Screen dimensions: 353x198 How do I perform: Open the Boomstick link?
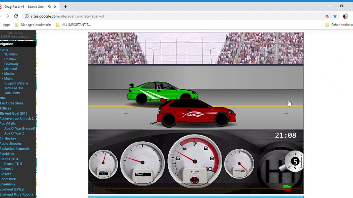pos(8,179)
